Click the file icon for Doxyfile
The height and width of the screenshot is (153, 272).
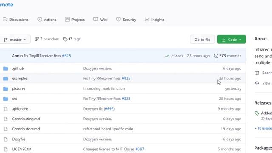6,139
